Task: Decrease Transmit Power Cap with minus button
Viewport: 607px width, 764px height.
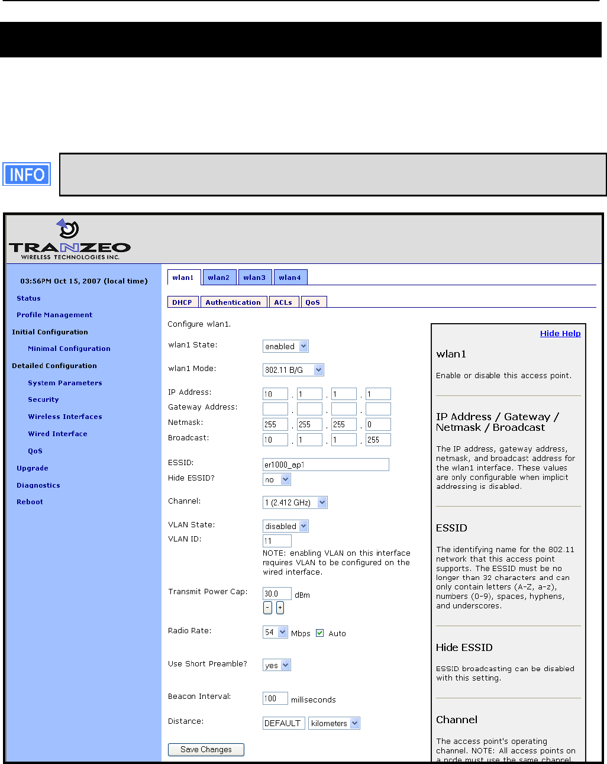Action: pyautogui.click(x=267, y=608)
